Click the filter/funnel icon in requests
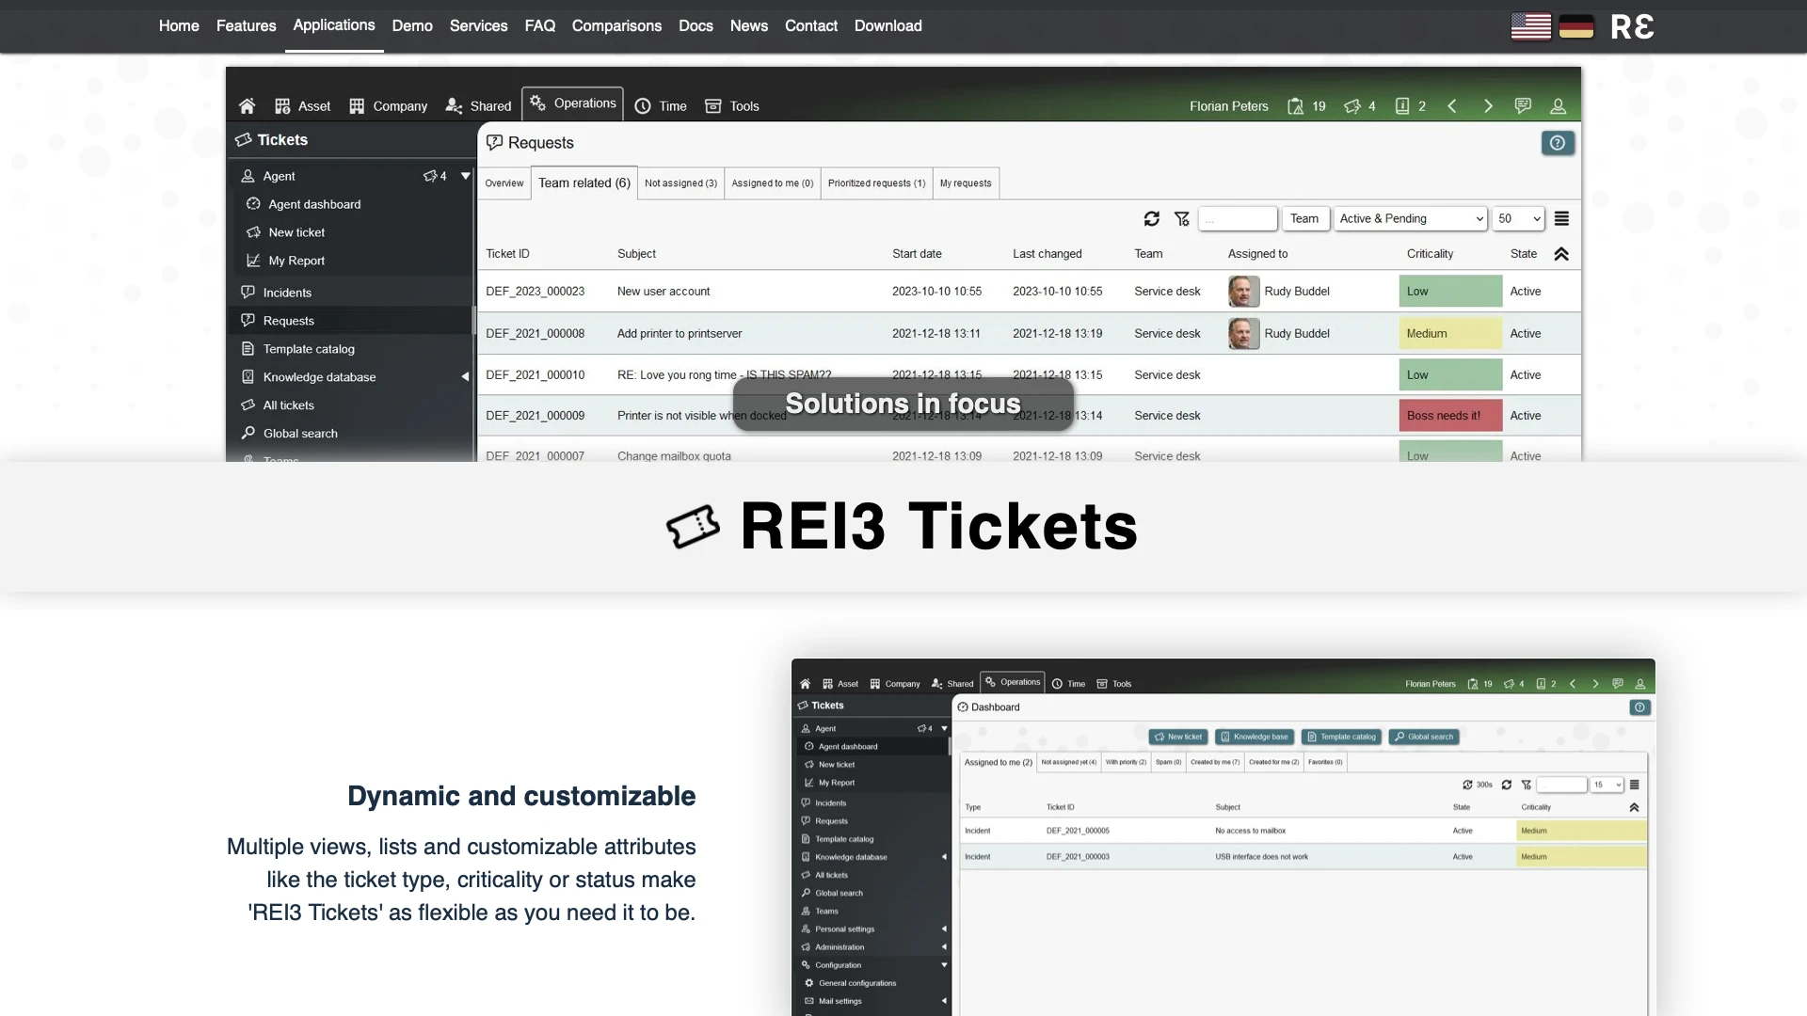Viewport: 1807px width, 1016px height. 1183,218
